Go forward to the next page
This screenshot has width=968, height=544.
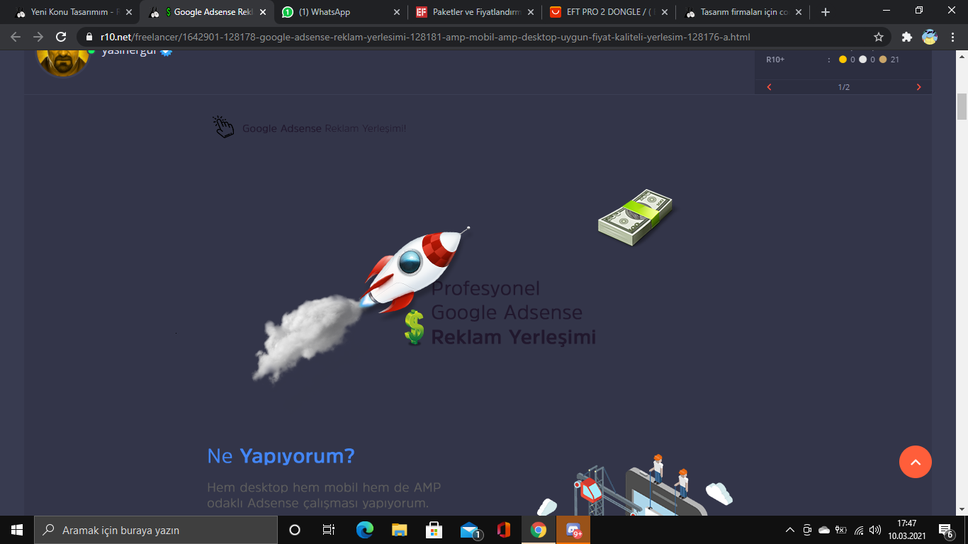click(x=38, y=37)
